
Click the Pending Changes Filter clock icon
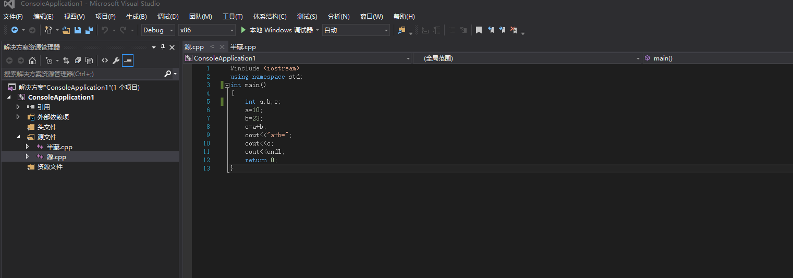click(x=49, y=61)
